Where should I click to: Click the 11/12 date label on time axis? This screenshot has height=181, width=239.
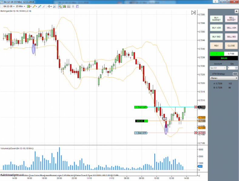112,178
